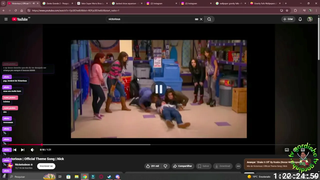The image size is (320, 180).
Task: Save video using Salvar
Action: 203,166
